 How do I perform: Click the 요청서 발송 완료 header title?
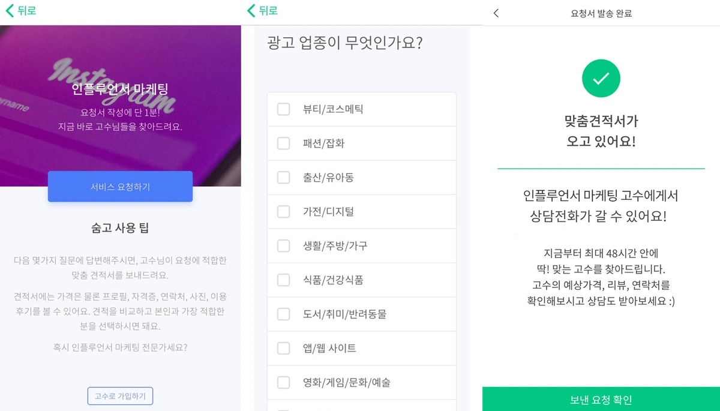(x=601, y=12)
